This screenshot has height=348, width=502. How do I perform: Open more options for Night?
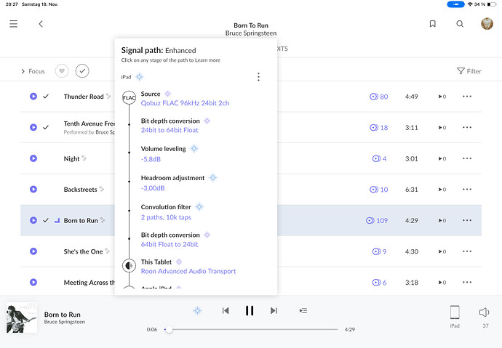click(x=467, y=158)
